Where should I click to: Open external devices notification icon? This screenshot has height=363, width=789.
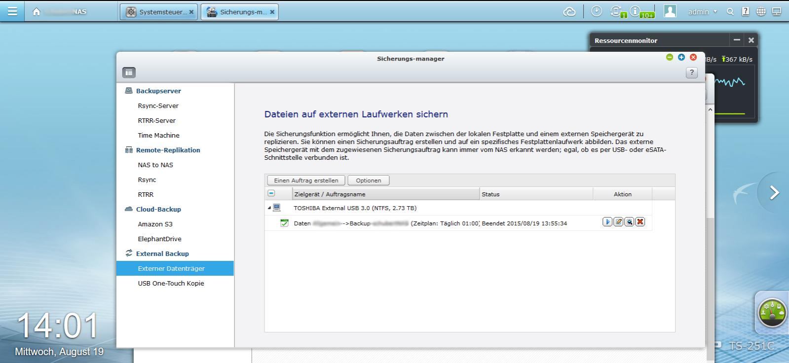tap(617, 11)
